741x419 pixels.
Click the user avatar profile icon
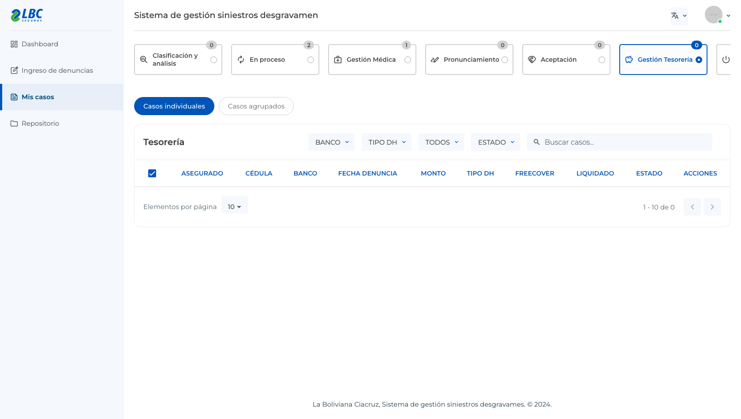click(713, 15)
